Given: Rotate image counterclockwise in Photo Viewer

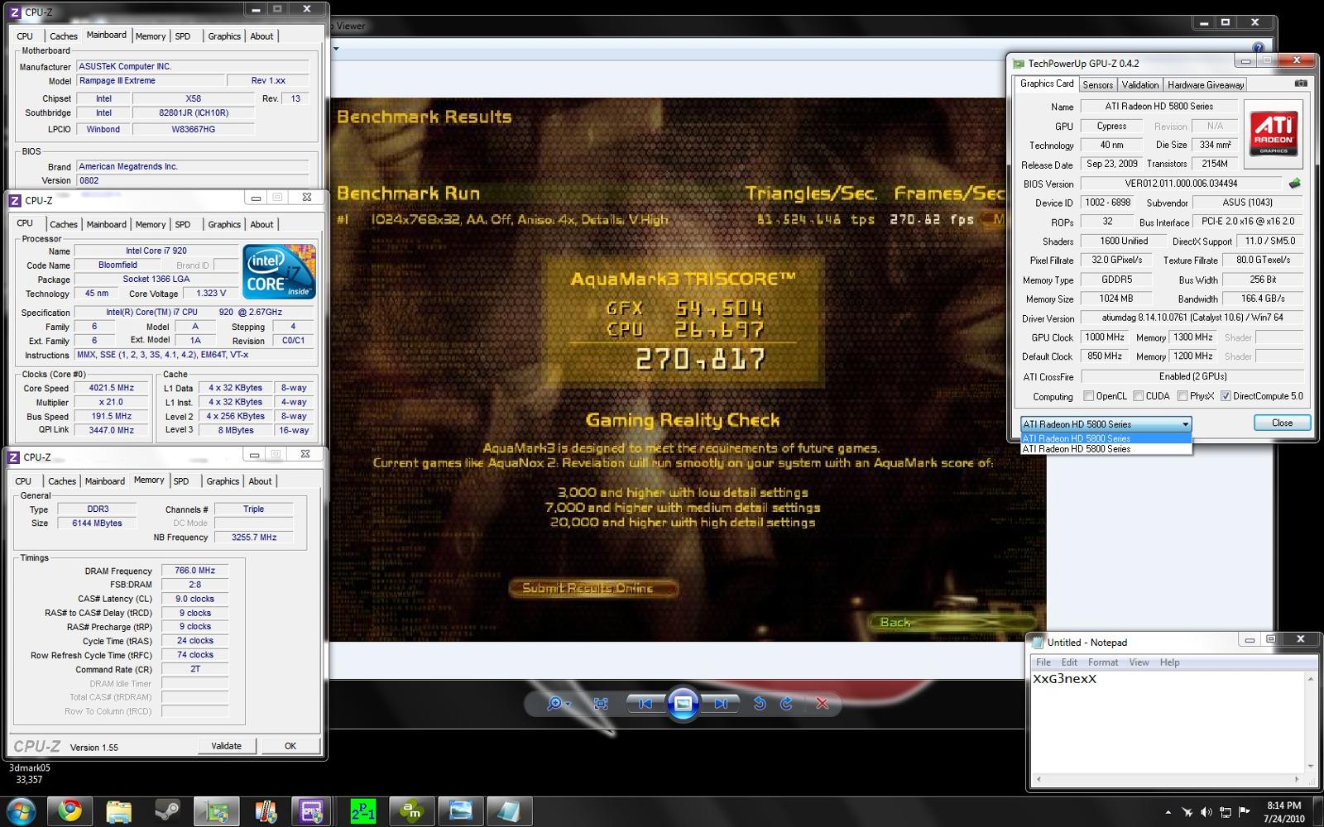Looking at the screenshot, I should point(759,704).
